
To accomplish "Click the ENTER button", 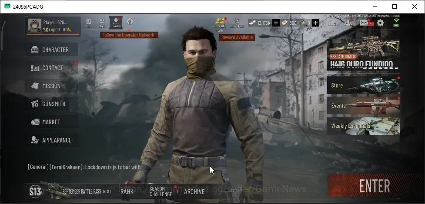I will tap(375, 186).
